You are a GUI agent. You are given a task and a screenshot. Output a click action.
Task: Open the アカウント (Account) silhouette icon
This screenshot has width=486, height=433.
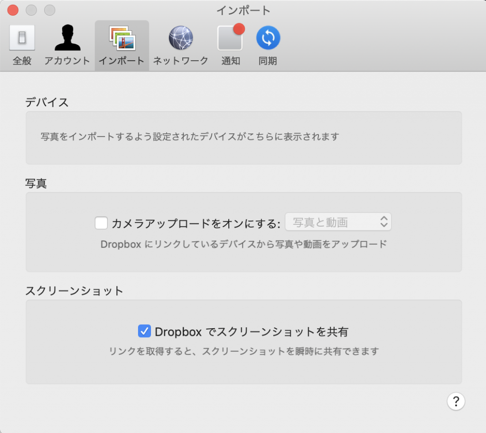[x=67, y=37]
